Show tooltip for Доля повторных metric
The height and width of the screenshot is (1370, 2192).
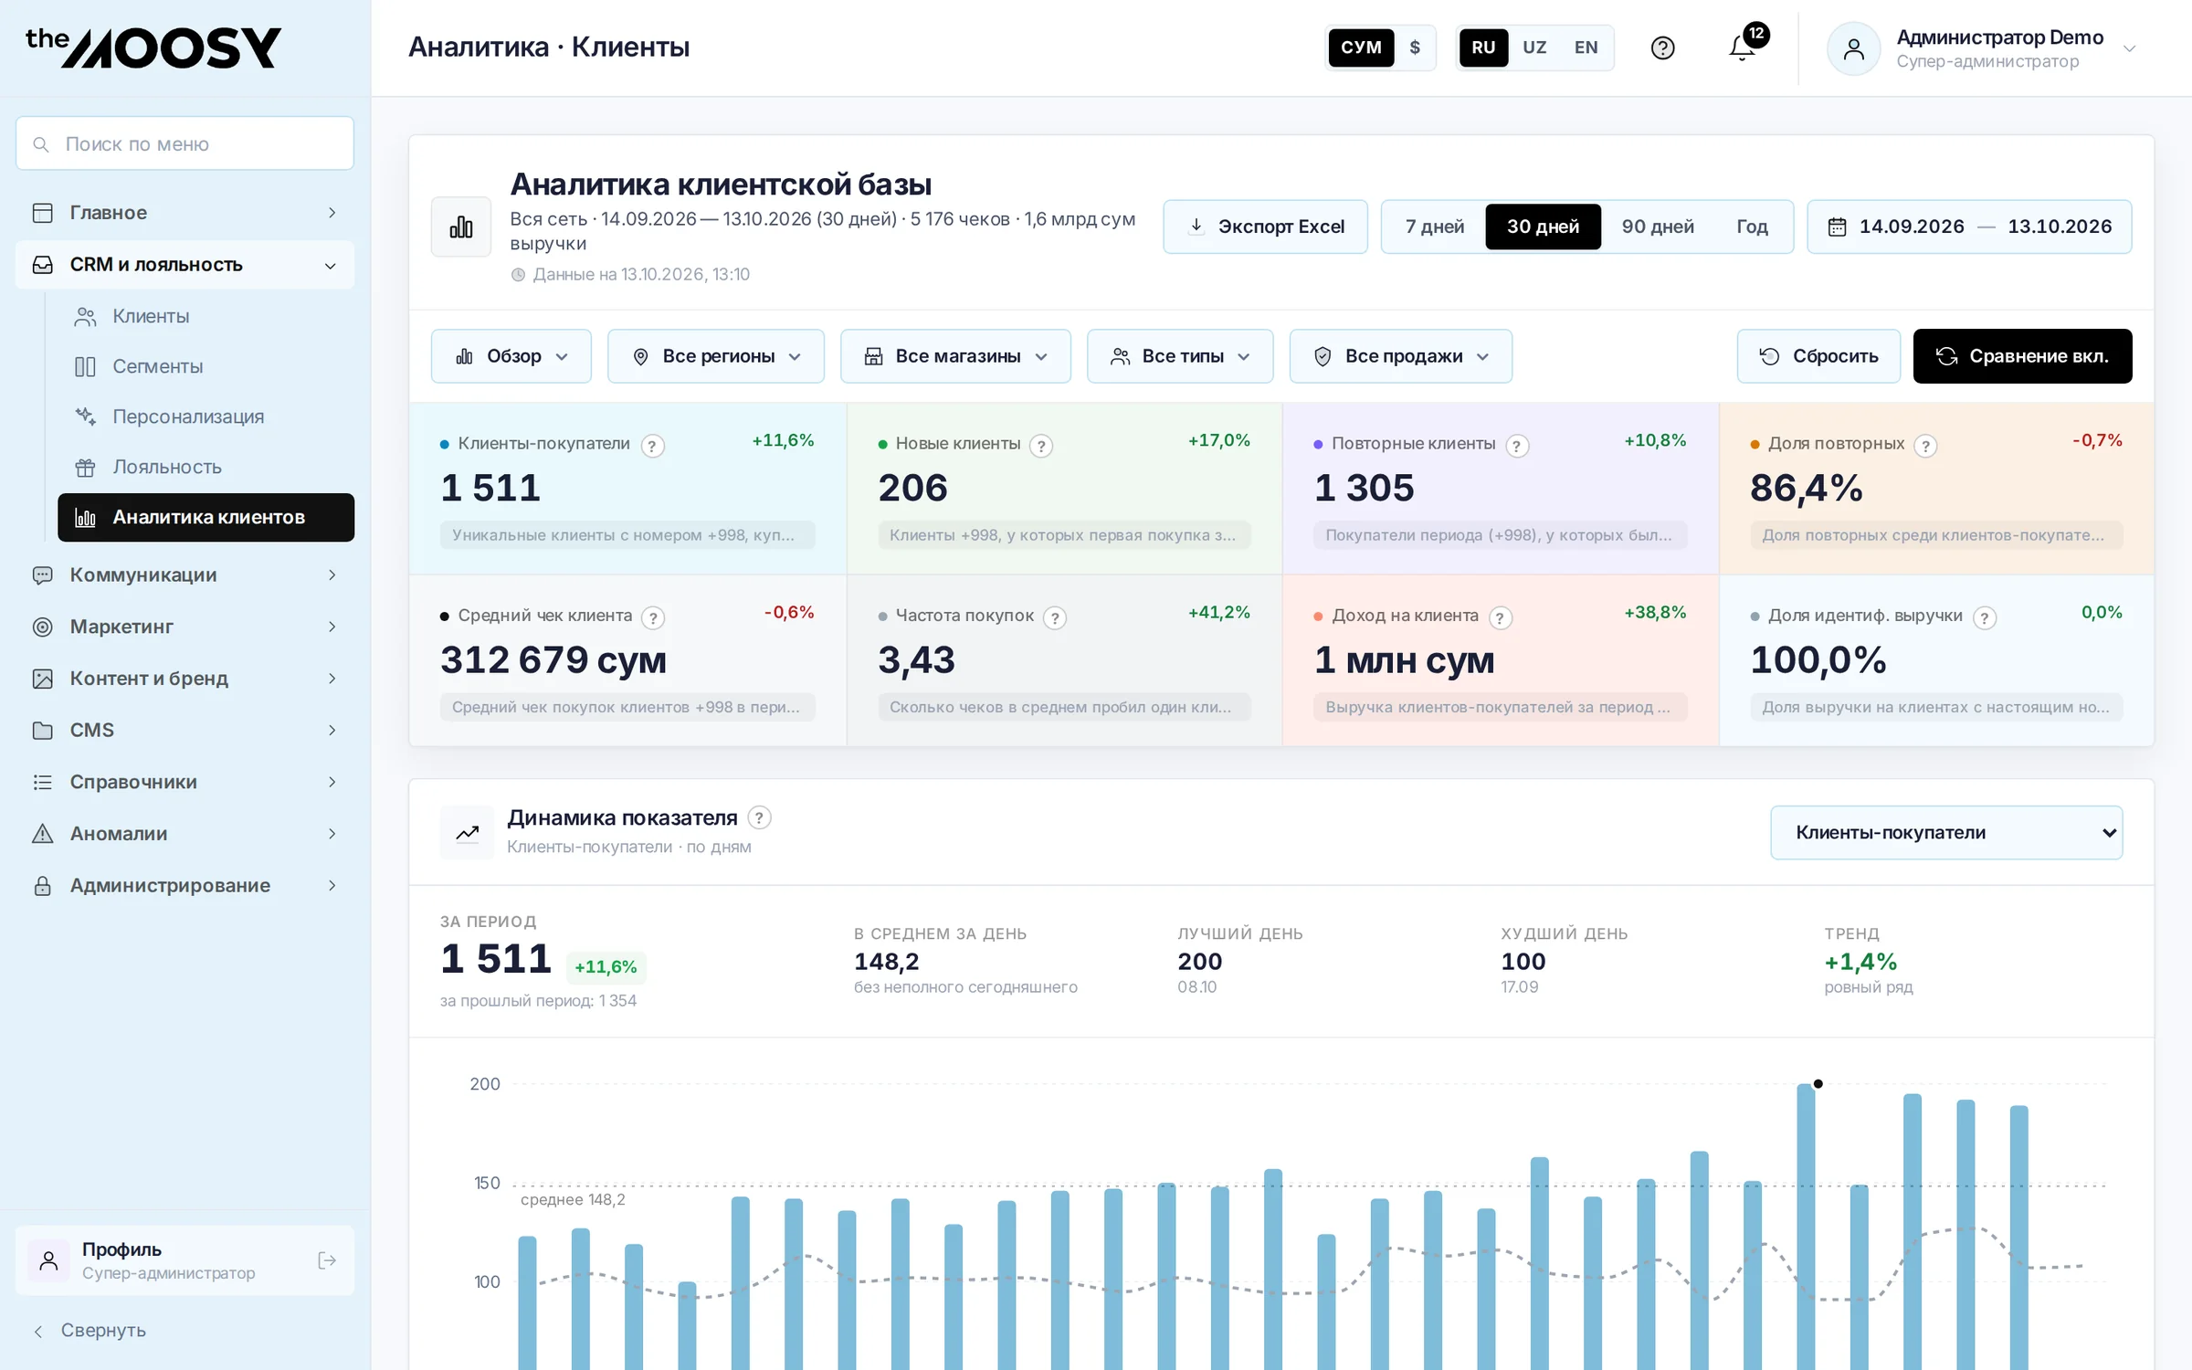[1925, 446]
